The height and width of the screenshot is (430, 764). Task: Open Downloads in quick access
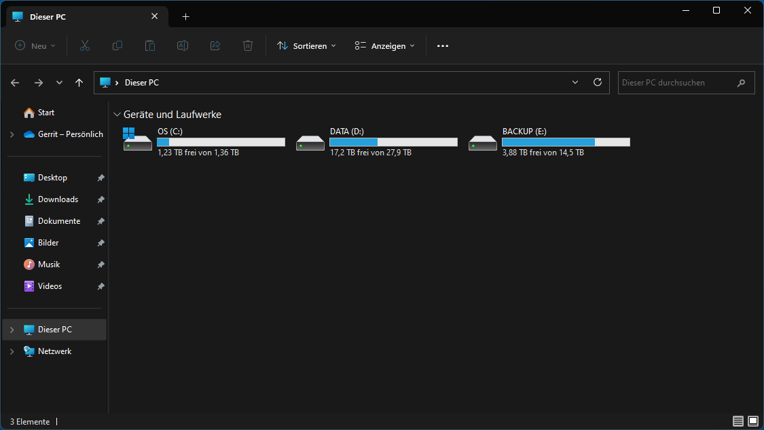click(x=51, y=199)
